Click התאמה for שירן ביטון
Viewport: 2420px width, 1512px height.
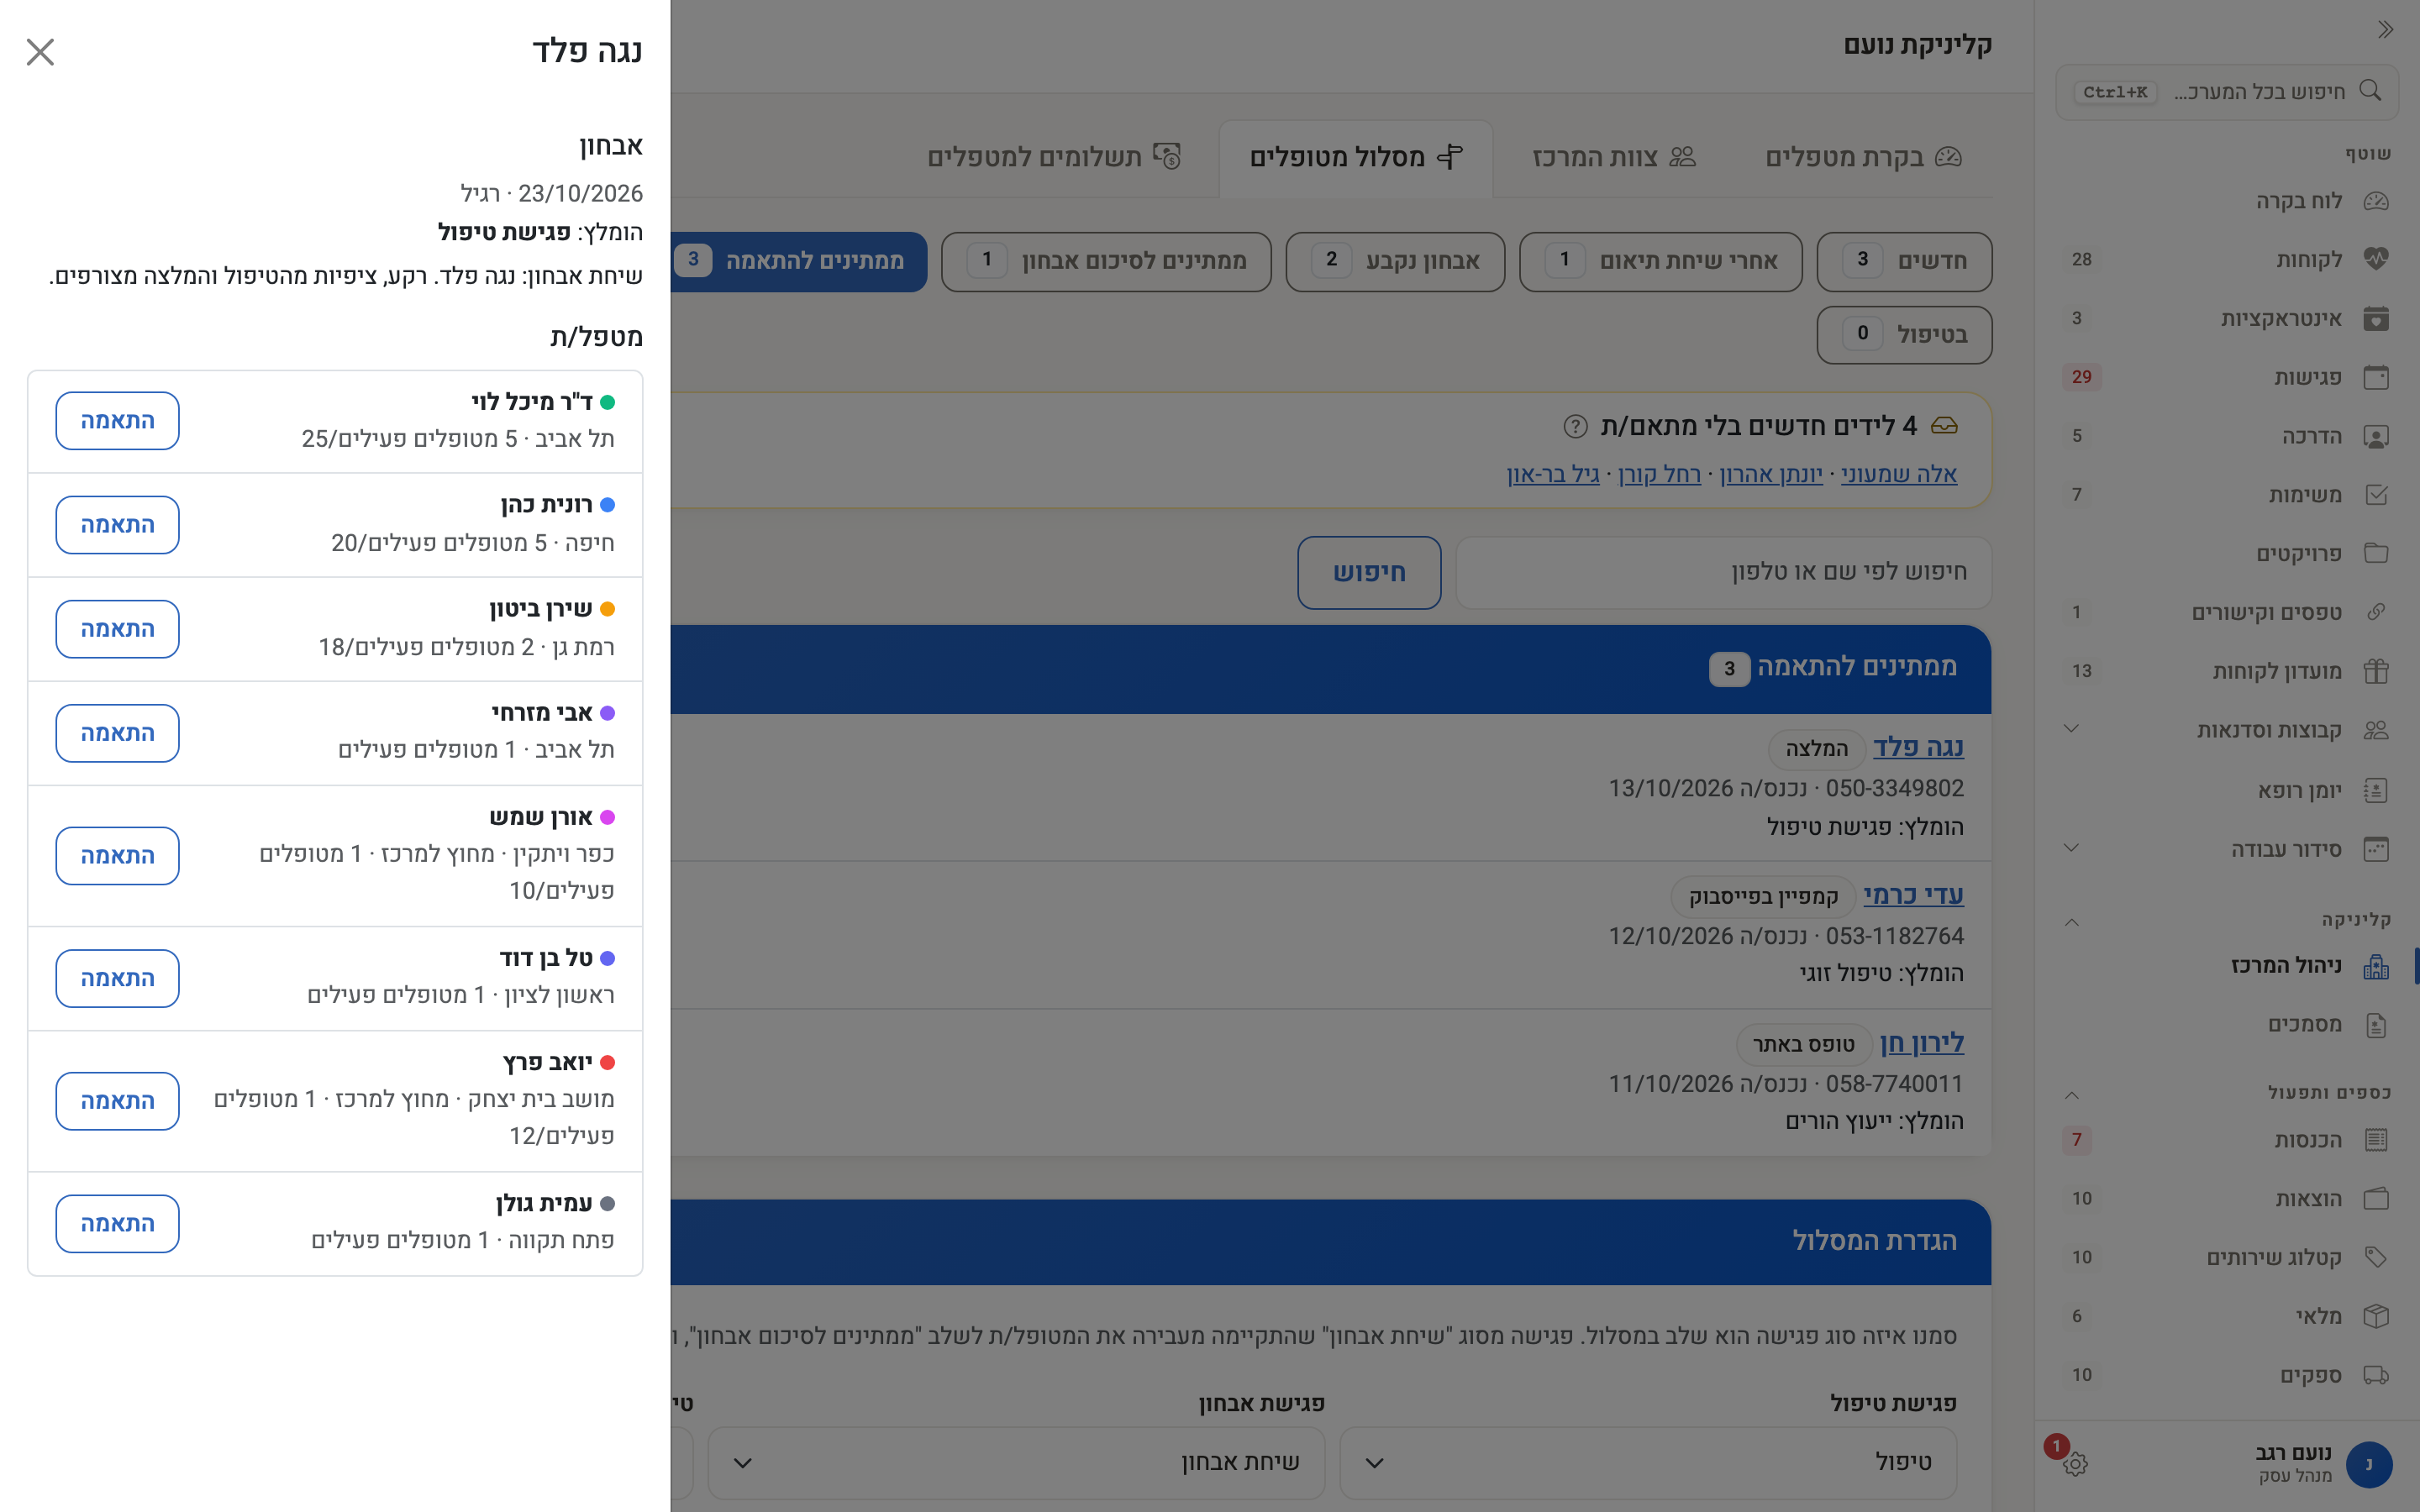[117, 629]
